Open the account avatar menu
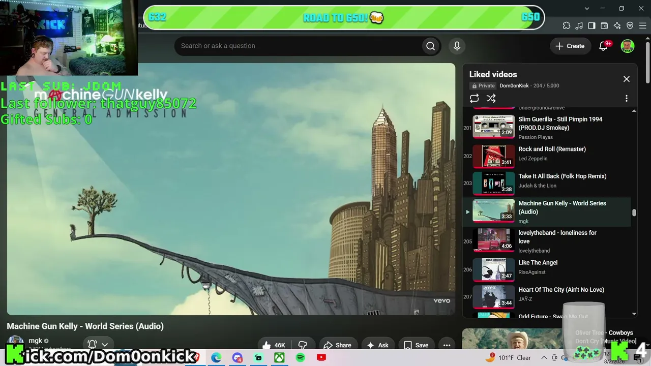 click(628, 46)
